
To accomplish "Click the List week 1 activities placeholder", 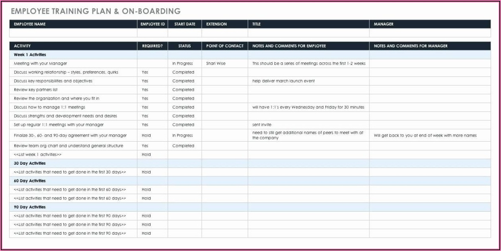I will pos(73,155).
